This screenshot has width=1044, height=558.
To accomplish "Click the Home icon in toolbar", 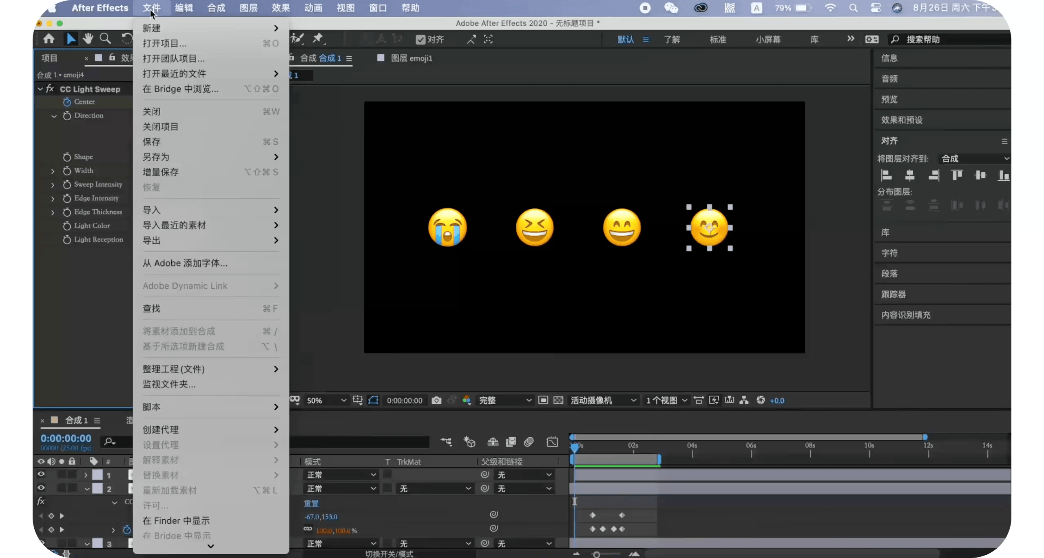I will click(49, 39).
